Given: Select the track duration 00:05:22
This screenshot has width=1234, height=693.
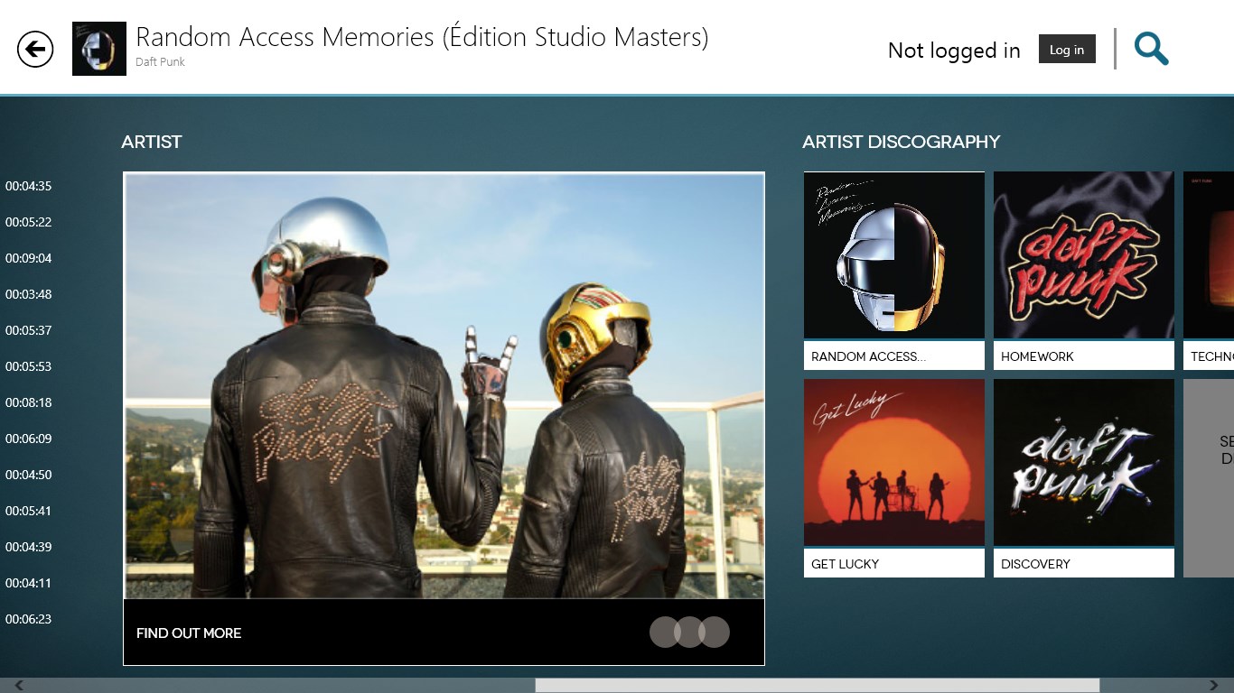Looking at the screenshot, I should (x=28, y=222).
